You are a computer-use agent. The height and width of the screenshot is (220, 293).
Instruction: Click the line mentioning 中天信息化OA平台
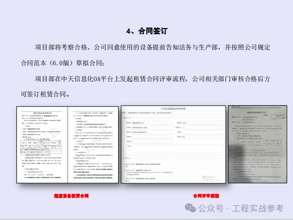click(x=152, y=79)
